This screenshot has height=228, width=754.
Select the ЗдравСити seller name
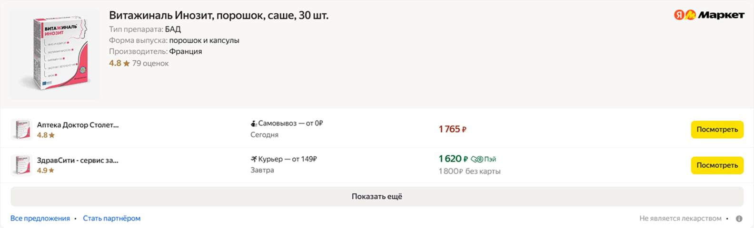click(78, 161)
